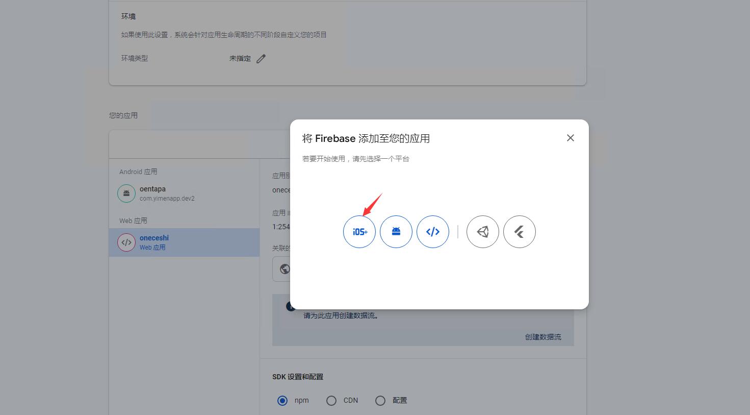Click the web code icon beside oneceshi
The height and width of the screenshot is (415, 750).
click(126, 242)
